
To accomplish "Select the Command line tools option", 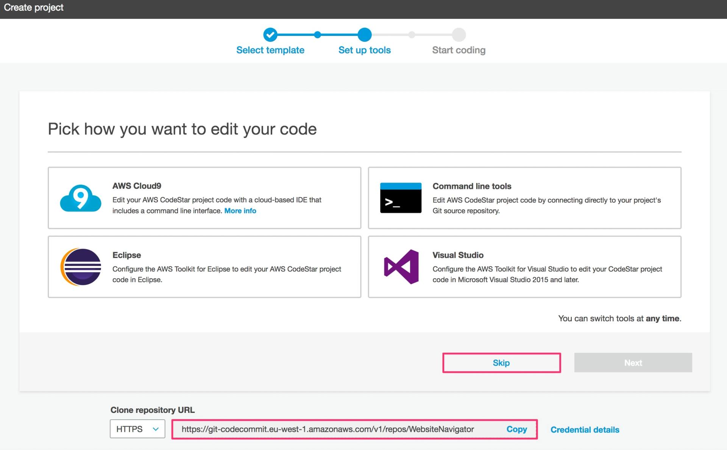I will (x=472, y=186).
